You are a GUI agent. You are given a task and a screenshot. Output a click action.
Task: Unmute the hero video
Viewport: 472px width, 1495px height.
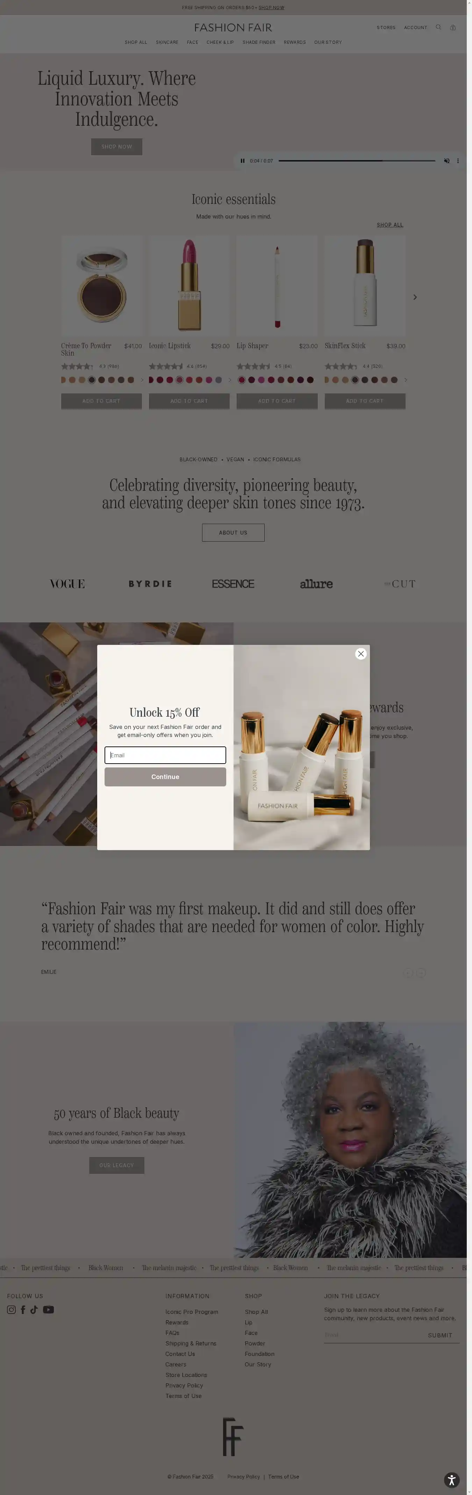446,161
